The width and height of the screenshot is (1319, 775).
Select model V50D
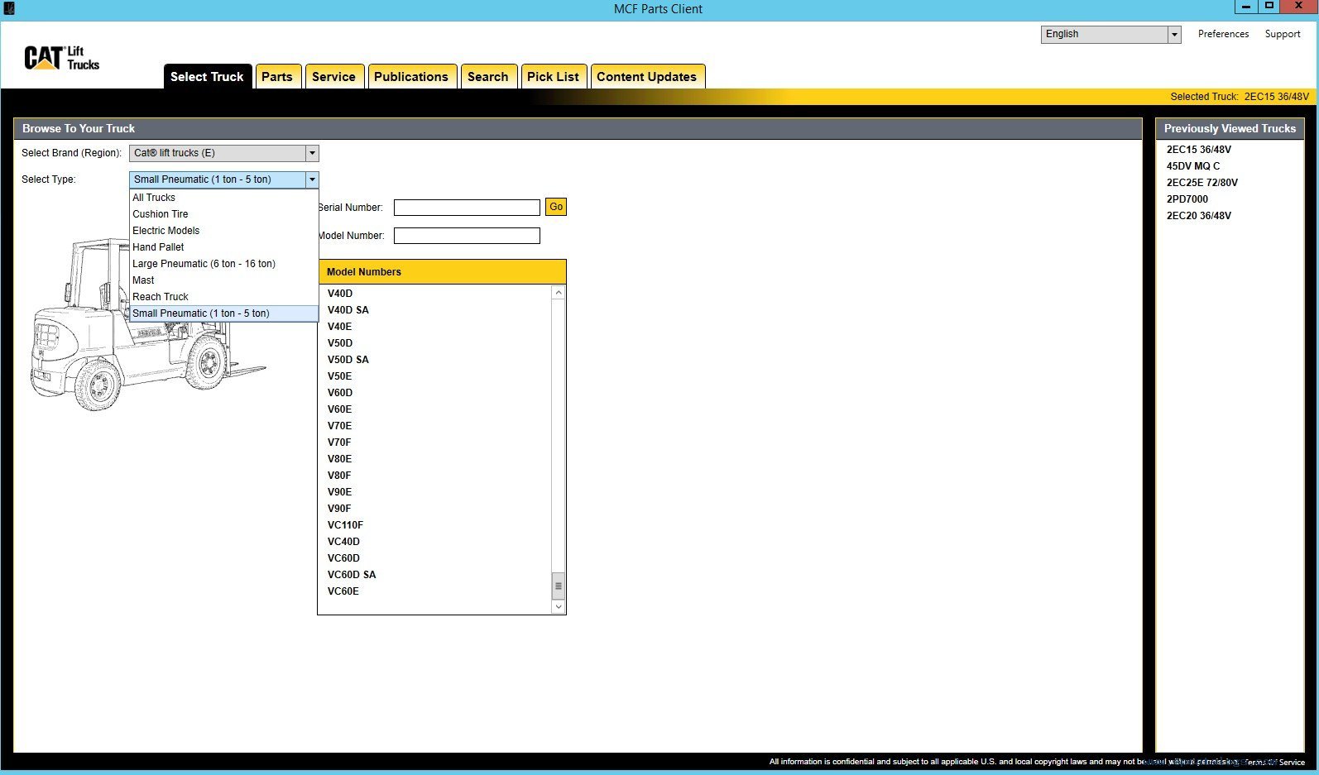[x=339, y=343]
